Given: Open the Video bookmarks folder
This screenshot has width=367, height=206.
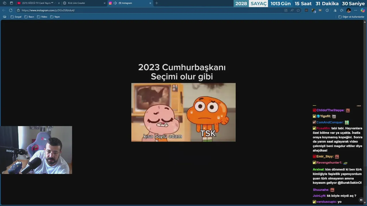Looking at the screenshot, I should pos(42,17).
